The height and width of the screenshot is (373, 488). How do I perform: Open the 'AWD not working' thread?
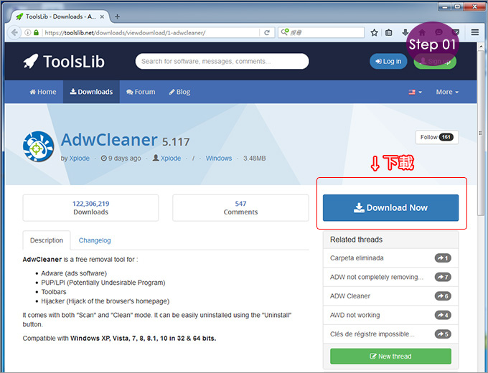(x=355, y=315)
